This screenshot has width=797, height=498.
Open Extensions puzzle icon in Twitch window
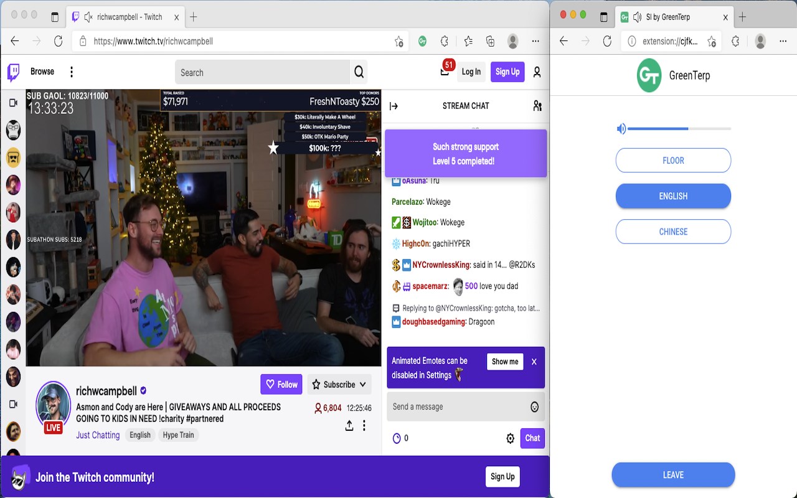pos(445,41)
